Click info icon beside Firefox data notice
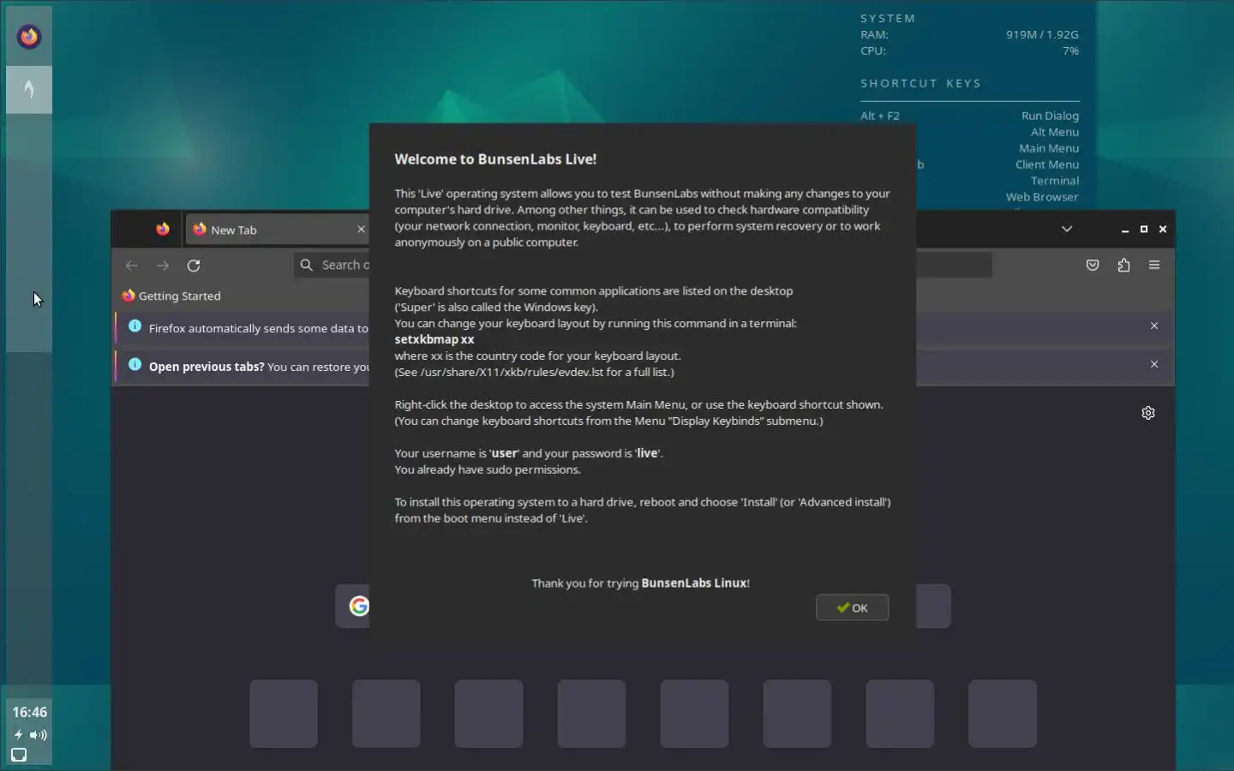The width and height of the screenshot is (1234, 771). click(x=135, y=326)
